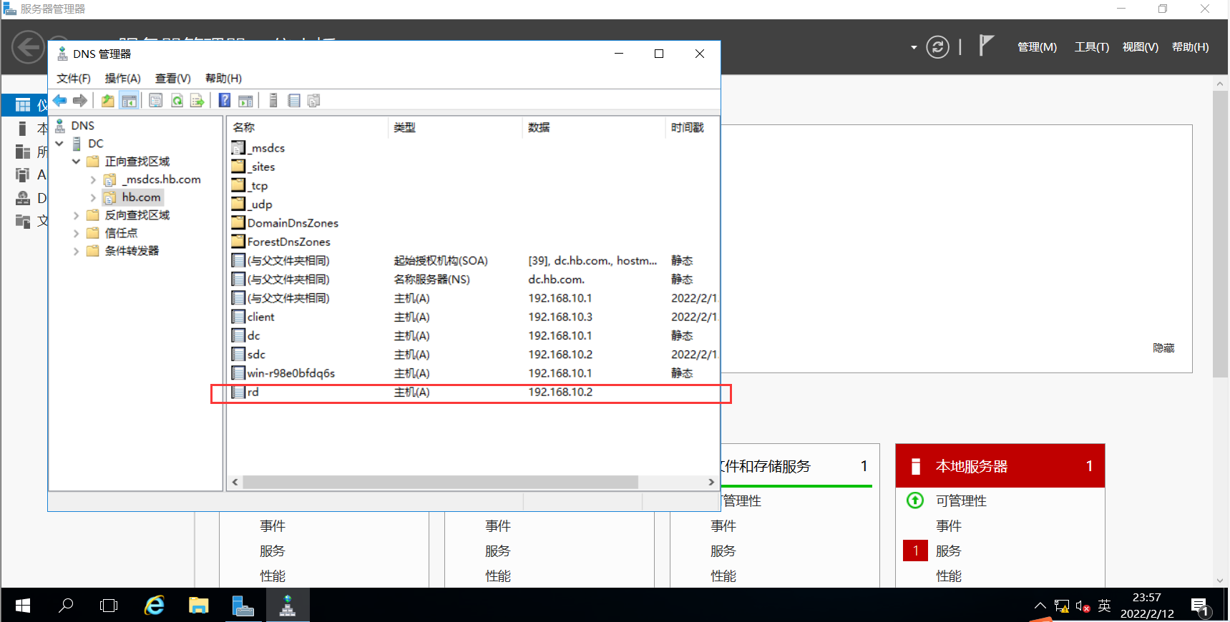
Task: Open the 本地服务器 tile header
Action: (1000, 466)
